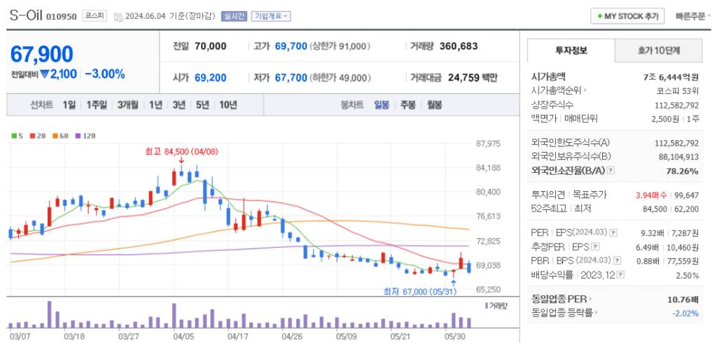Image resolution: width=717 pixels, height=343 pixels.
Task: Click the sector PER value 10.76배
Action: tap(683, 300)
